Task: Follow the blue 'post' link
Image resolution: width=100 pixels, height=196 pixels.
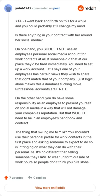Action: (x=56, y=8)
